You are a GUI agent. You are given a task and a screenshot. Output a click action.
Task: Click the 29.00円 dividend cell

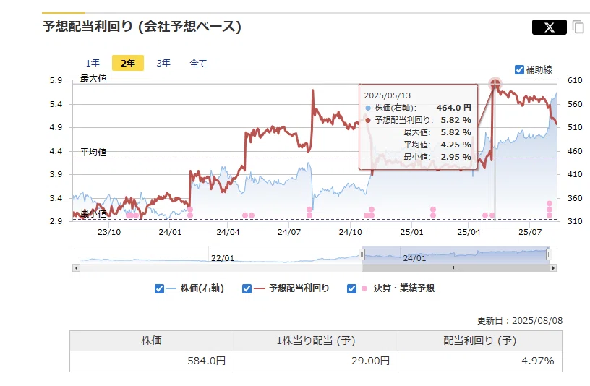316,361
